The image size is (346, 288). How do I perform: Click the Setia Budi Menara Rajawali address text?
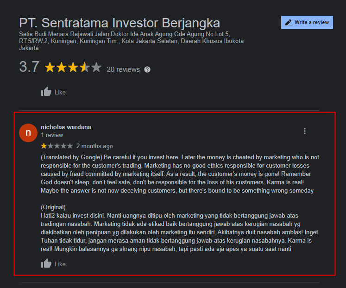[131, 41]
